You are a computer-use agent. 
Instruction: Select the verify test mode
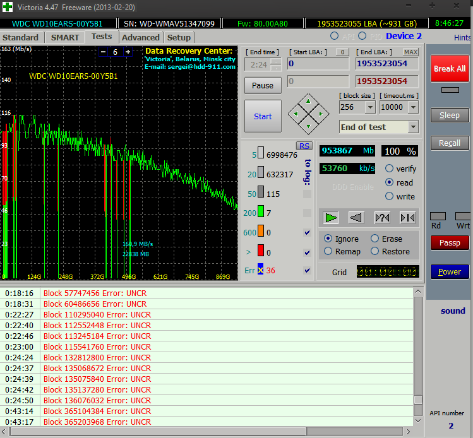pyautogui.click(x=390, y=169)
